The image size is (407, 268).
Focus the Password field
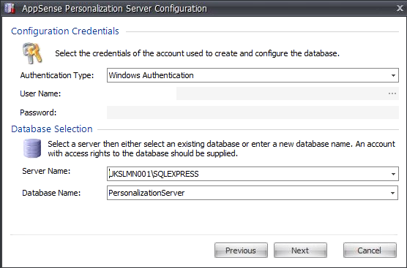coord(253,112)
